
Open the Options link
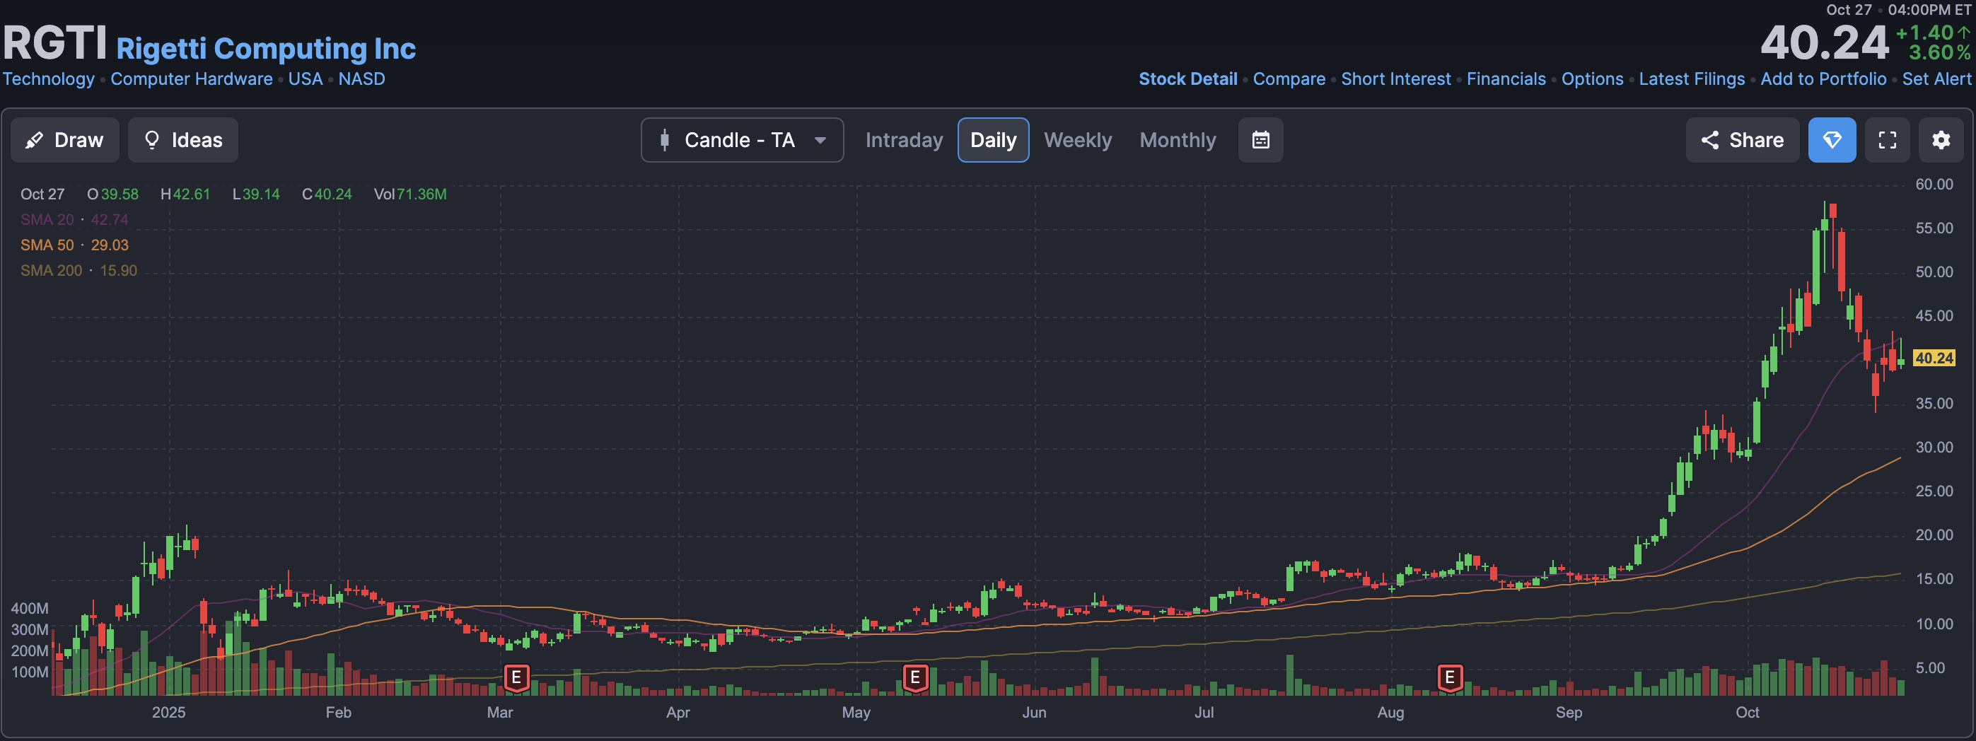pos(1593,79)
